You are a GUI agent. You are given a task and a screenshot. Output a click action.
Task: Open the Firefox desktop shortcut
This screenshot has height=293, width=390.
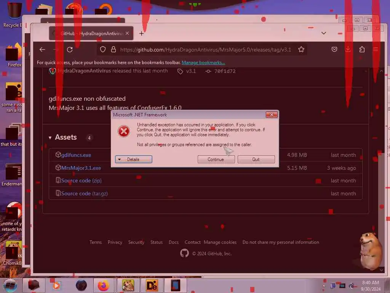pyautogui.click(x=14, y=55)
